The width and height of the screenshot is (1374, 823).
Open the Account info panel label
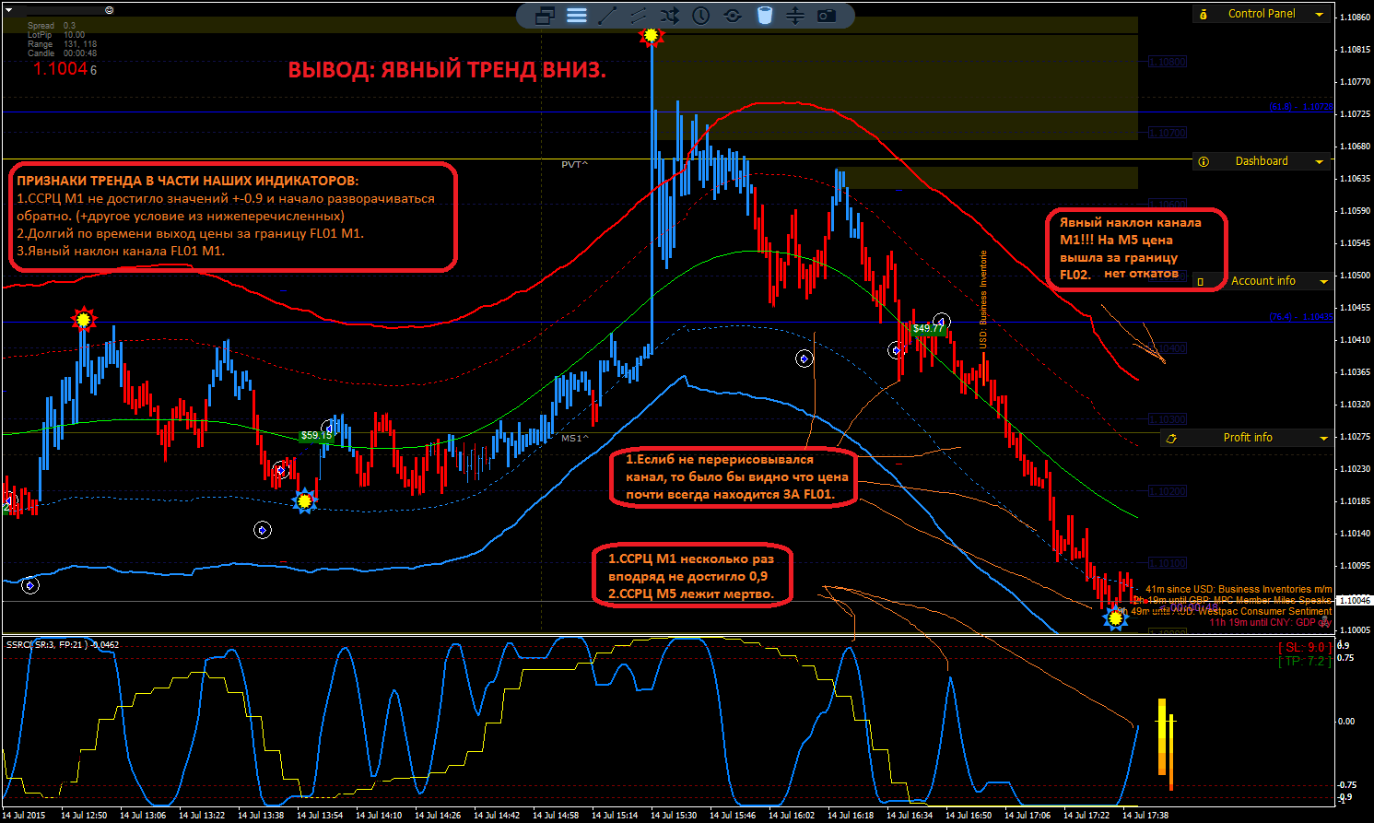coord(1263,281)
